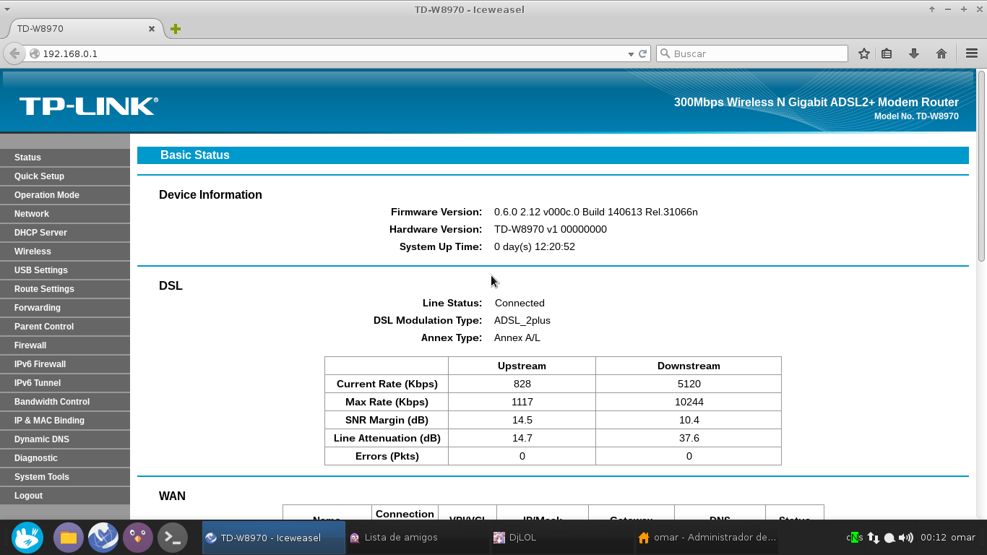The width and height of the screenshot is (987, 555).
Task: Open Parent Control menu
Action: click(65, 327)
